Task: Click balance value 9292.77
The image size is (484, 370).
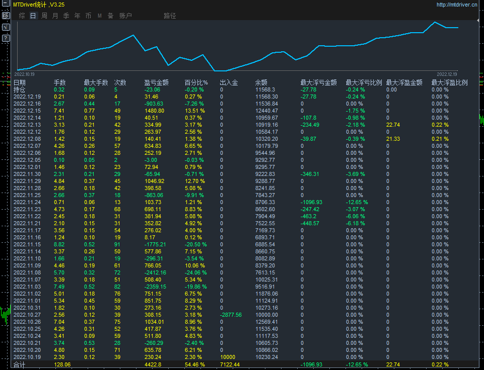Action: (x=265, y=160)
